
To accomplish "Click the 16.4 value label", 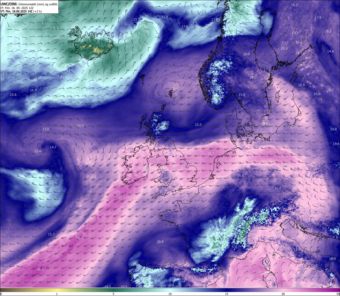I will 33,90.
